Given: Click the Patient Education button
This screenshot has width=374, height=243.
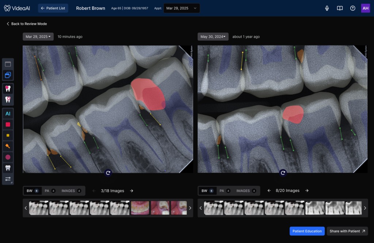Looking at the screenshot, I should tap(307, 231).
